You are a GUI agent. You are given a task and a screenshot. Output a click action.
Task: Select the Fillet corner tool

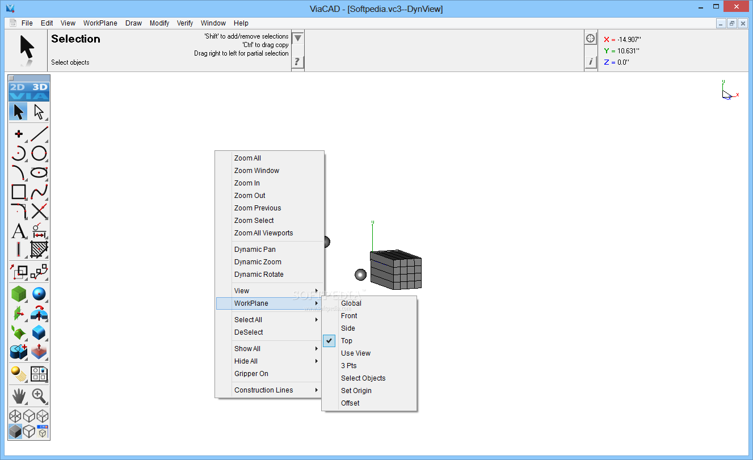point(19,212)
